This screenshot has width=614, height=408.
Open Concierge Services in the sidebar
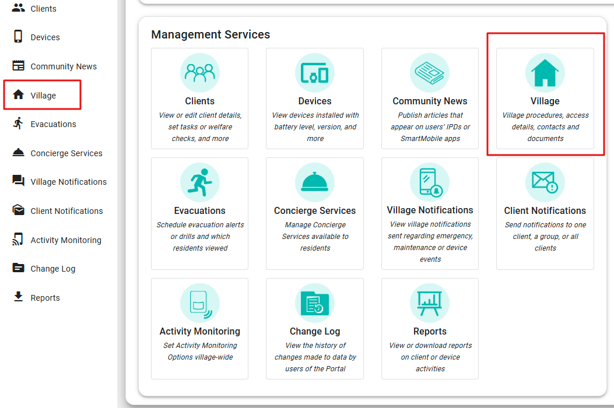pos(66,153)
